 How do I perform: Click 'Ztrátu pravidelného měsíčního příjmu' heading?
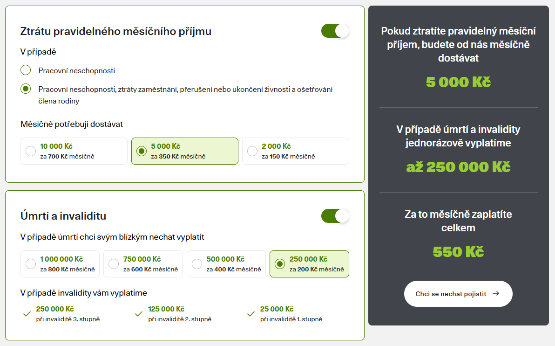(116, 31)
